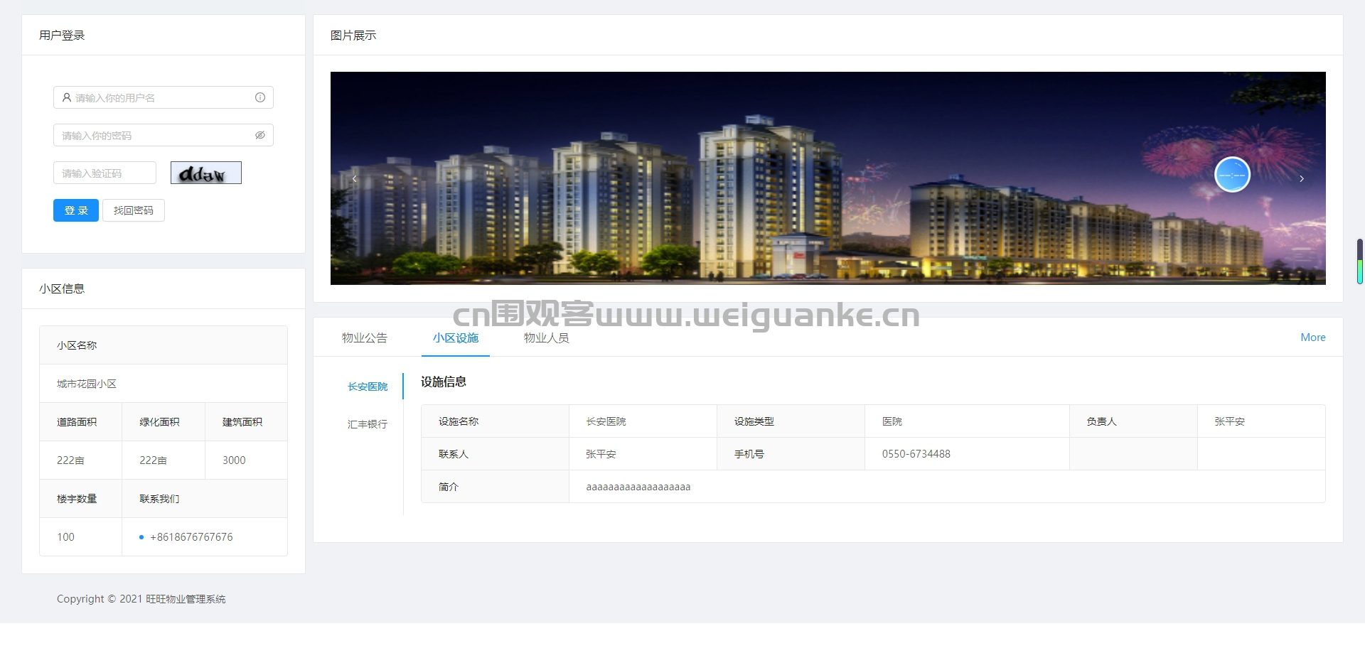Click phone value 0550-6734488
Screen dimensions: 1365x653
coord(916,454)
